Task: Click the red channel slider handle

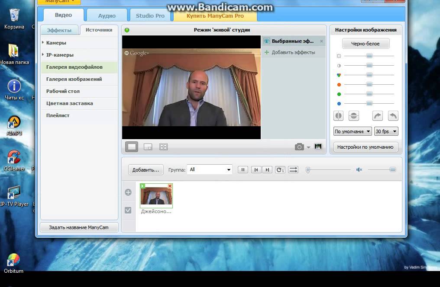Action: (369, 85)
